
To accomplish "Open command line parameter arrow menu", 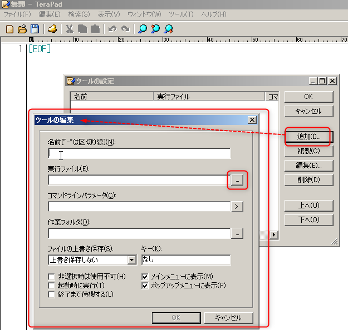I will [x=237, y=207].
